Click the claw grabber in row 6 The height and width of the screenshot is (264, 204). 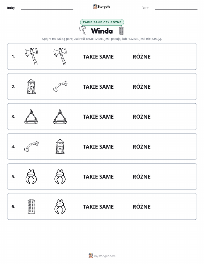point(60,206)
